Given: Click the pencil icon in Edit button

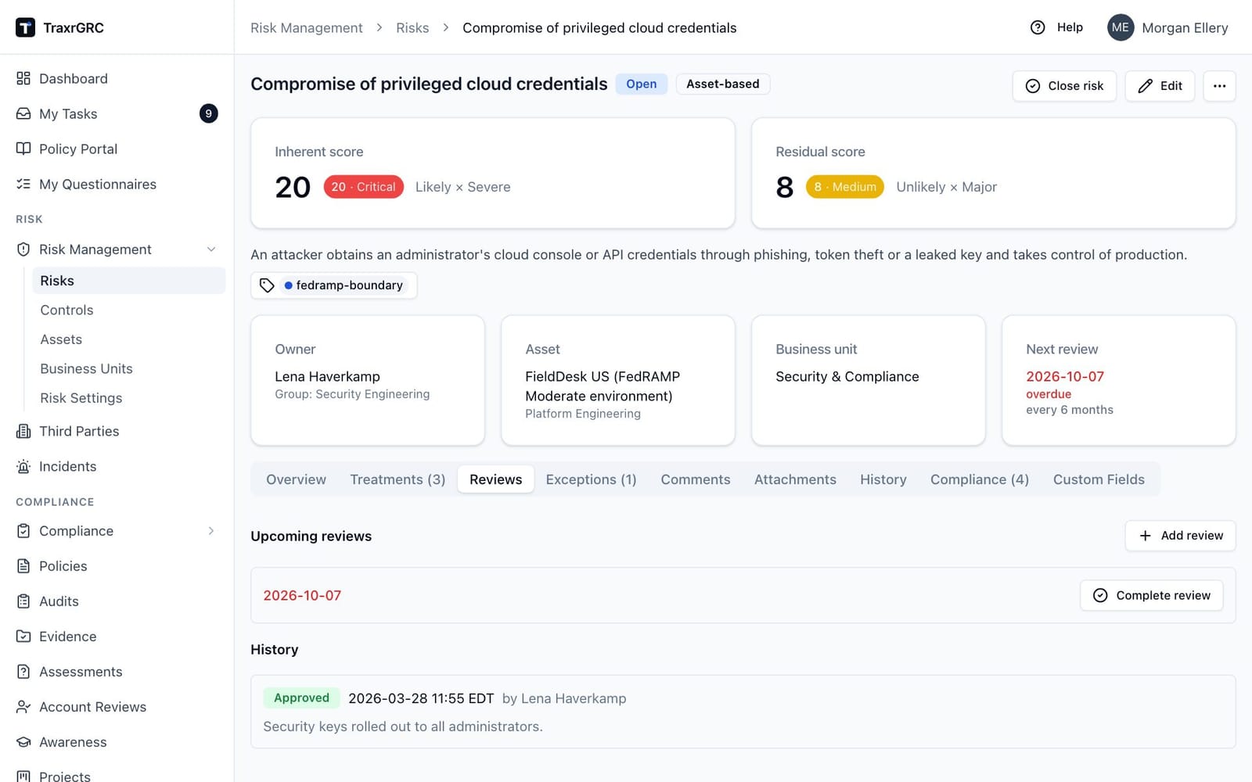Looking at the screenshot, I should point(1145,86).
